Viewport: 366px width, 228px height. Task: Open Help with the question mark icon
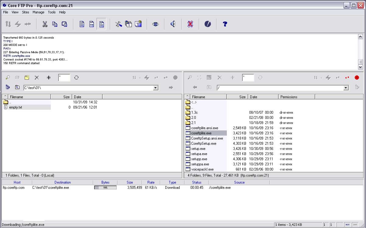tap(225, 24)
